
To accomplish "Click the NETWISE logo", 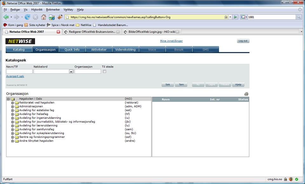I will tap(20, 41).
